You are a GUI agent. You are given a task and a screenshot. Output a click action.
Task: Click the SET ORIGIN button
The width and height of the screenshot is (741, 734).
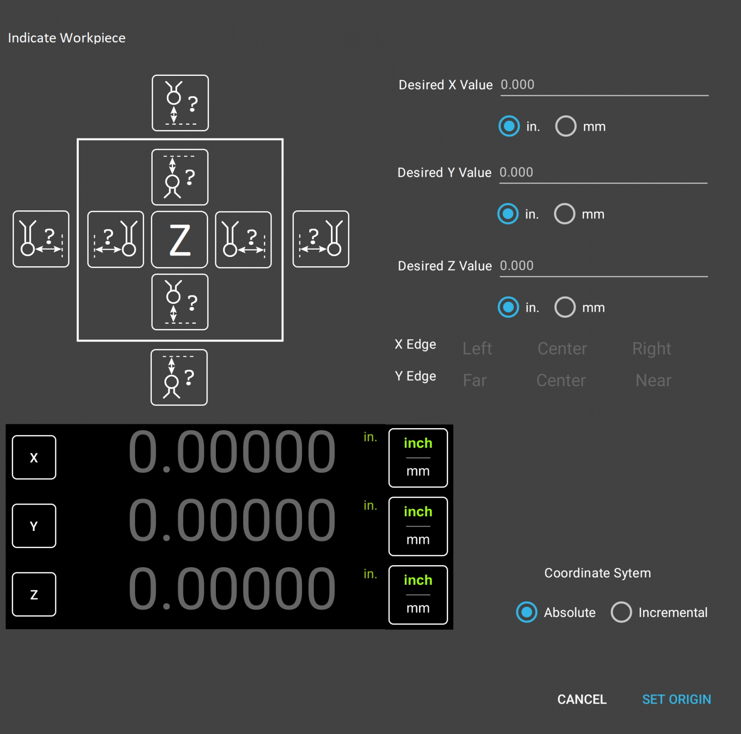tap(676, 699)
